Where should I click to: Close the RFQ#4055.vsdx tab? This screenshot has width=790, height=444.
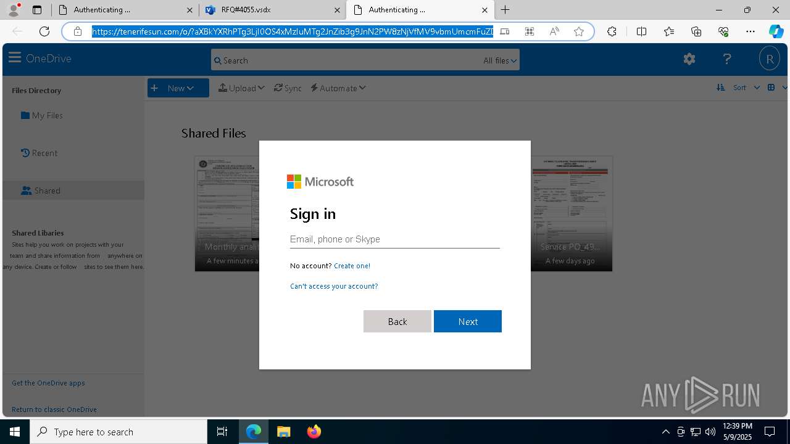(x=337, y=10)
